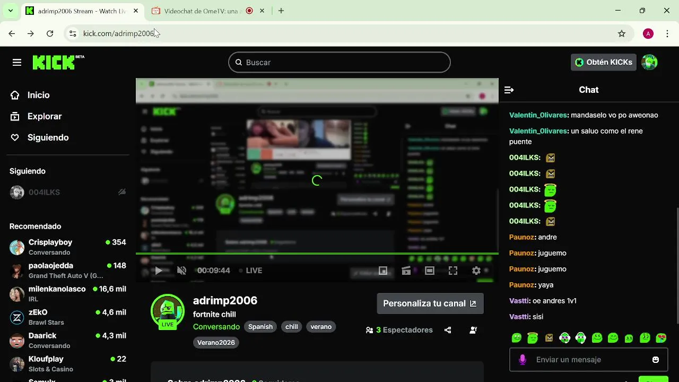Image resolution: width=679 pixels, height=382 pixels.
Task: Enter fullscreen on the video player
Action: [x=453, y=271]
